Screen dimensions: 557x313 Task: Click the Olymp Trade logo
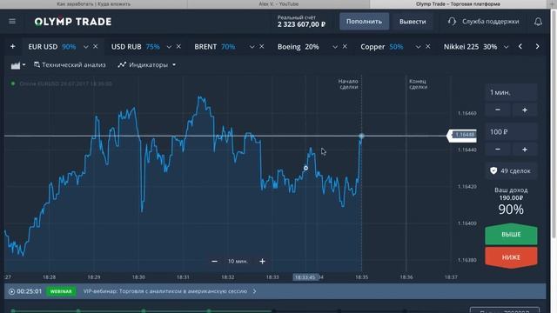pyautogui.click(x=73, y=22)
